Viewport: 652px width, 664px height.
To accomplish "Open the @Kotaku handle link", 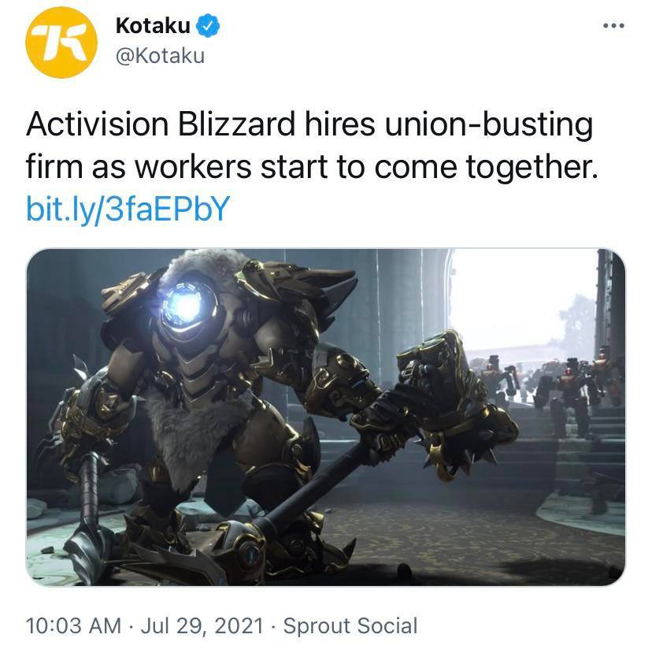I will coord(160,56).
